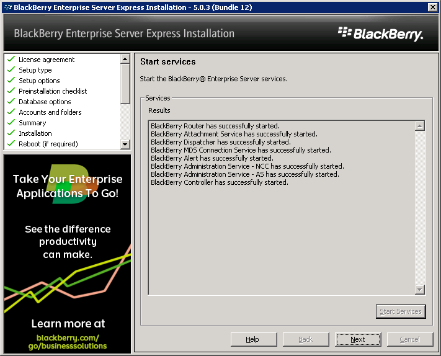Click the Administration Service - NCC line
This screenshot has height=356, width=441.
[x=247, y=166]
